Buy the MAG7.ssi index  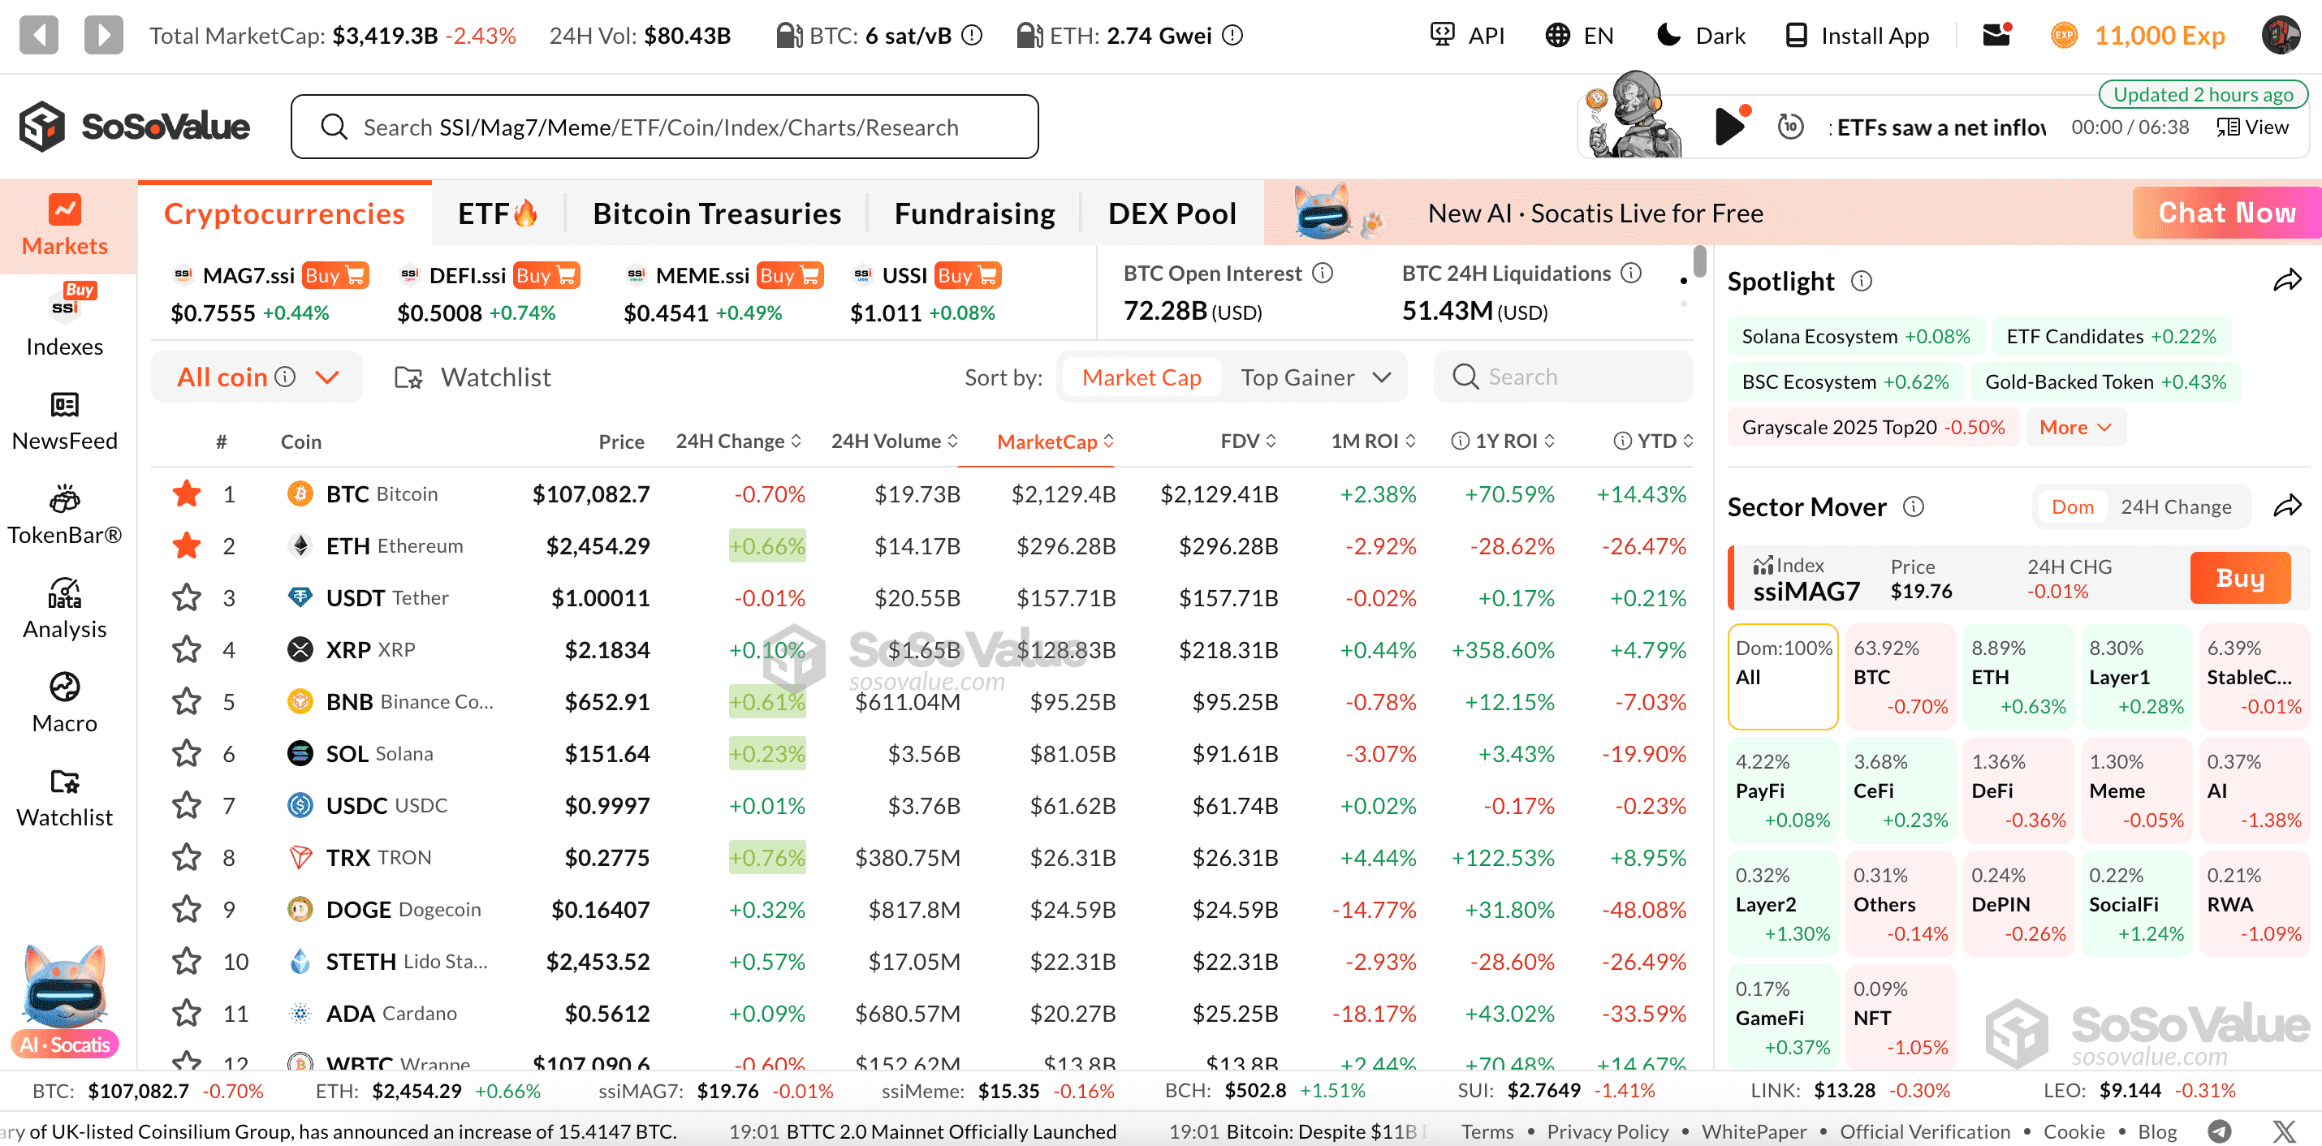(335, 276)
